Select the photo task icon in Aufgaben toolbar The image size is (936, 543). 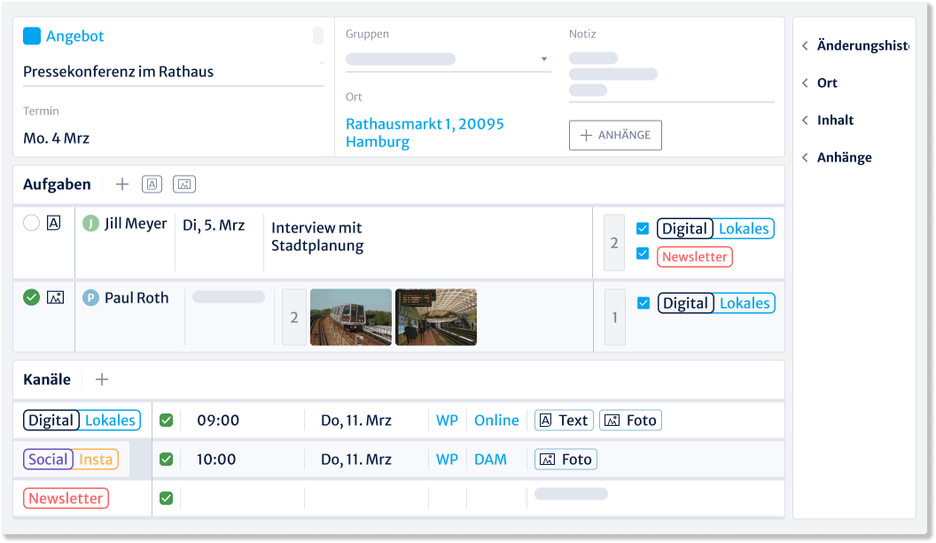(183, 184)
